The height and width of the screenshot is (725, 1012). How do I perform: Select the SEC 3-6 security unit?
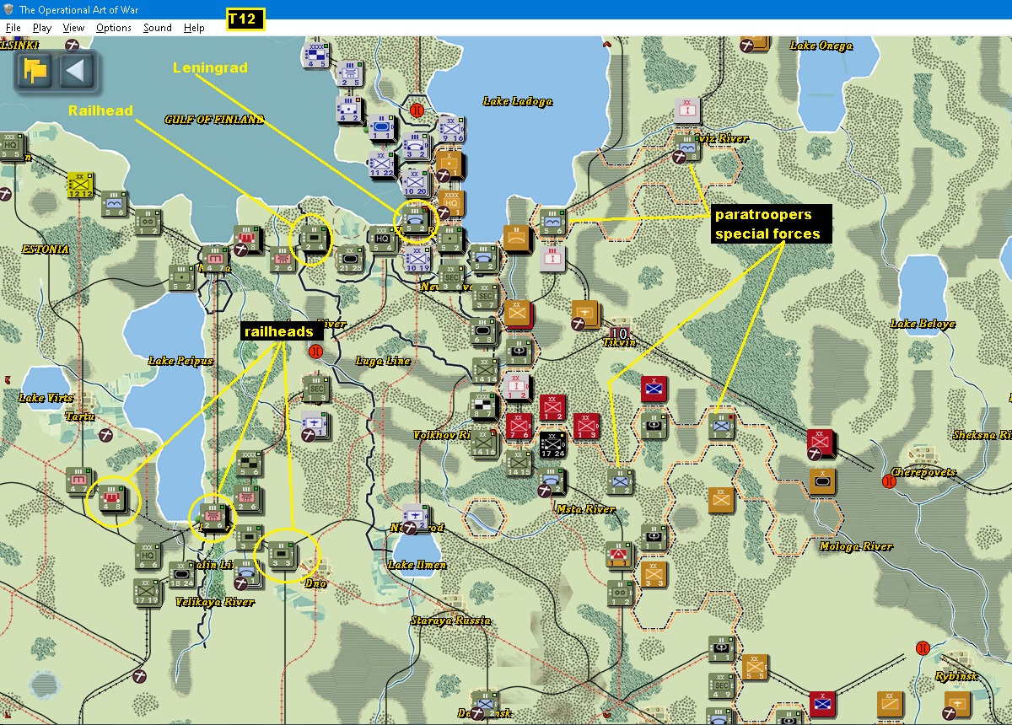coord(452,276)
